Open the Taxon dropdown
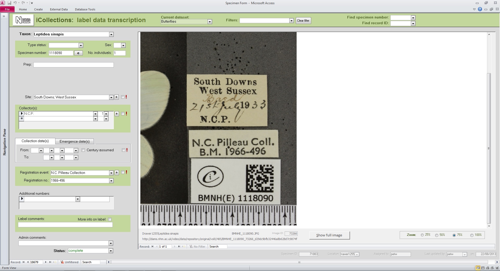 111,34
